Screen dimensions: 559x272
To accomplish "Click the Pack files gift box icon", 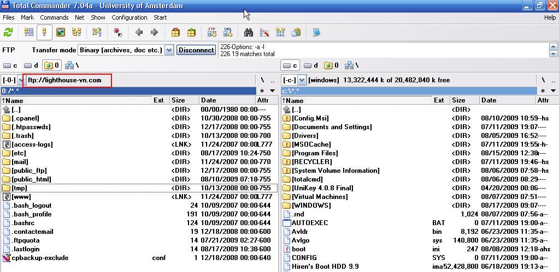I will point(175,33).
